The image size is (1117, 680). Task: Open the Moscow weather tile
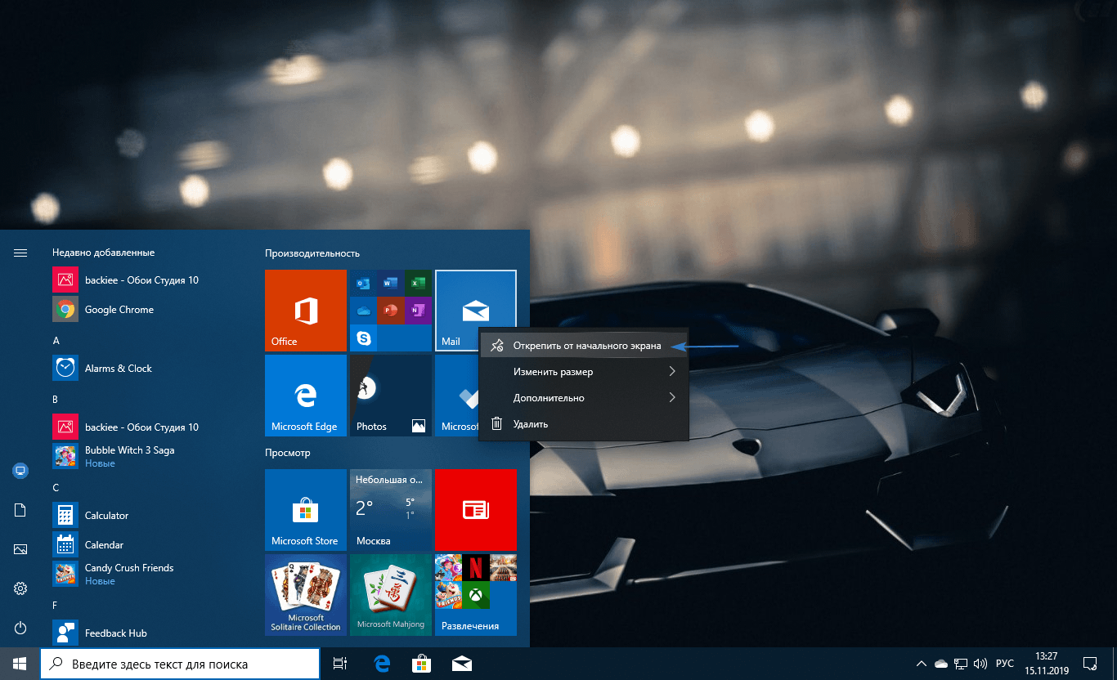[390, 510]
